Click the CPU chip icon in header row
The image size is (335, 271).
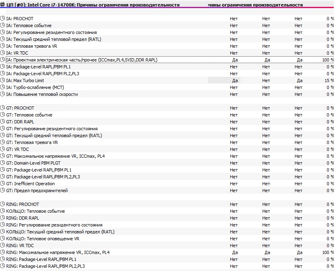(2, 4)
